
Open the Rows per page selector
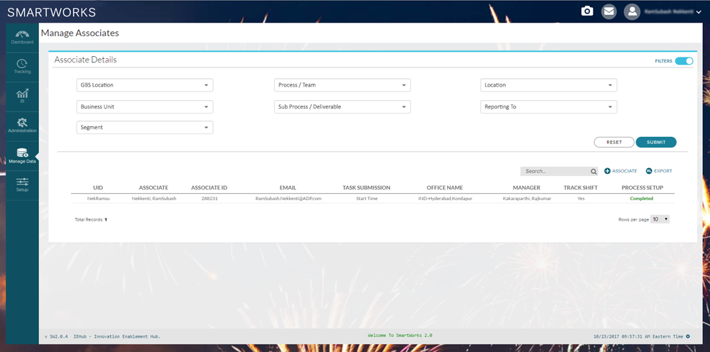[x=660, y=219]
